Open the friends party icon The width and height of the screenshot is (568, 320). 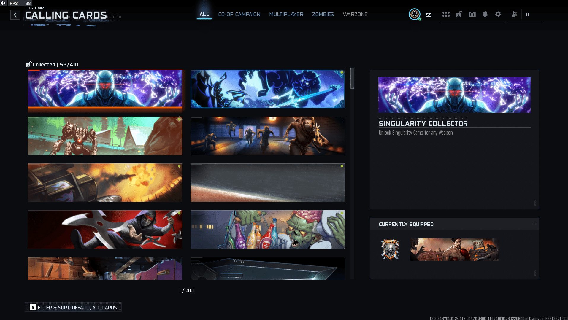click(x=515, y=15)
